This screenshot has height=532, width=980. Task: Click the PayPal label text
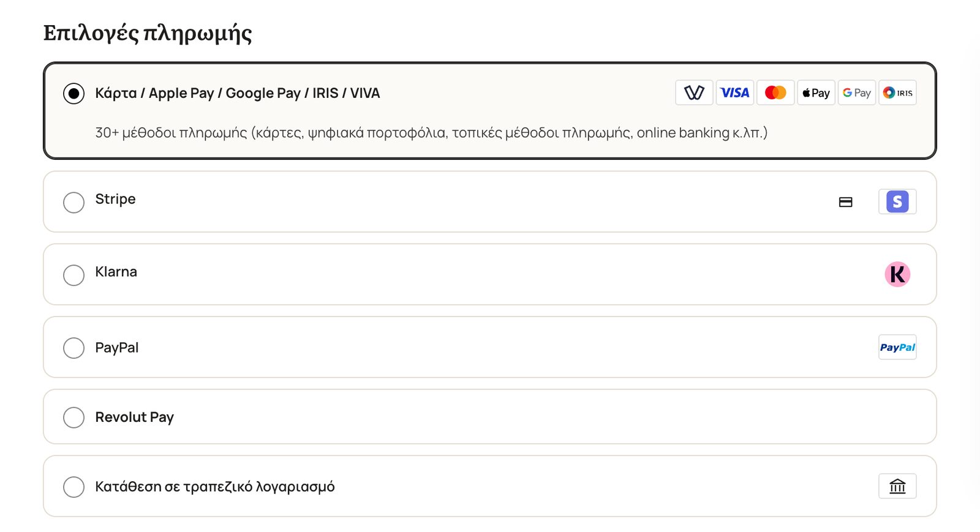[x=116, y=348]
